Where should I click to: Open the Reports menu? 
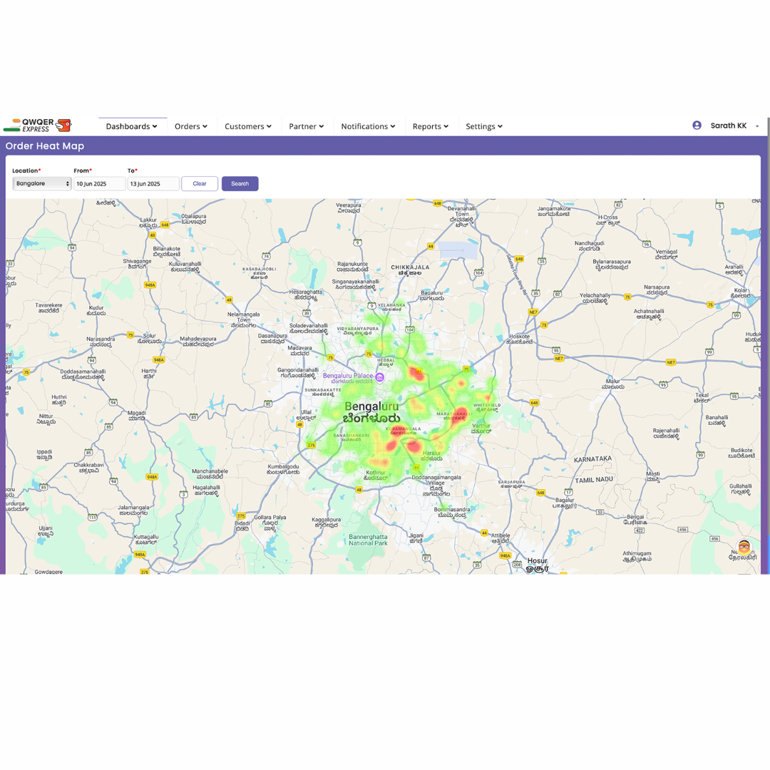(431, 126)
